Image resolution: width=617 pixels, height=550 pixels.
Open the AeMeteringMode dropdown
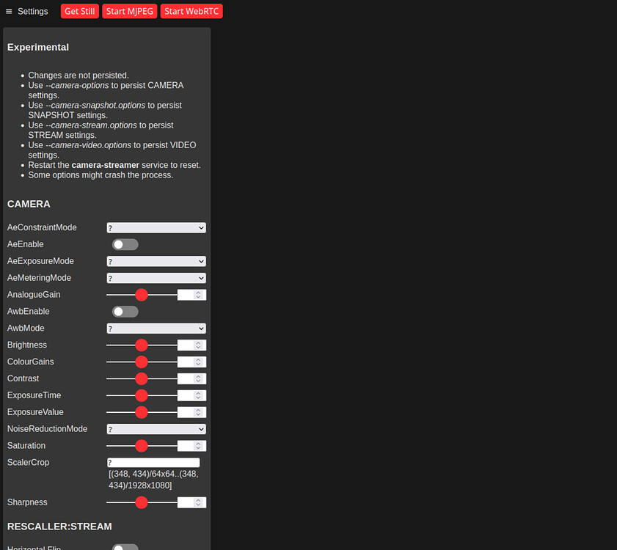coord(156,278)
